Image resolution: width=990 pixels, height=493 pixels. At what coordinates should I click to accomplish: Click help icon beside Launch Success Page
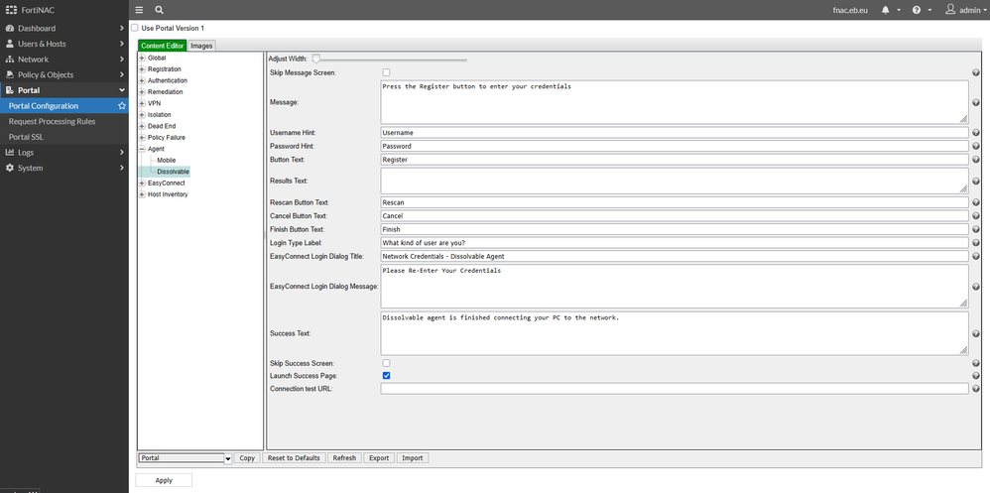pos(975,376)
